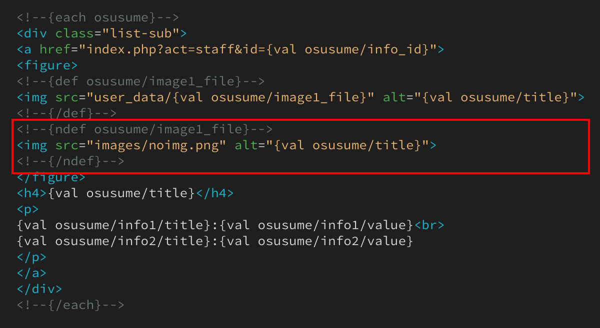The image size is (600, 328).
Task: Click the closing div tag
Action: click(x=39, y=289)
